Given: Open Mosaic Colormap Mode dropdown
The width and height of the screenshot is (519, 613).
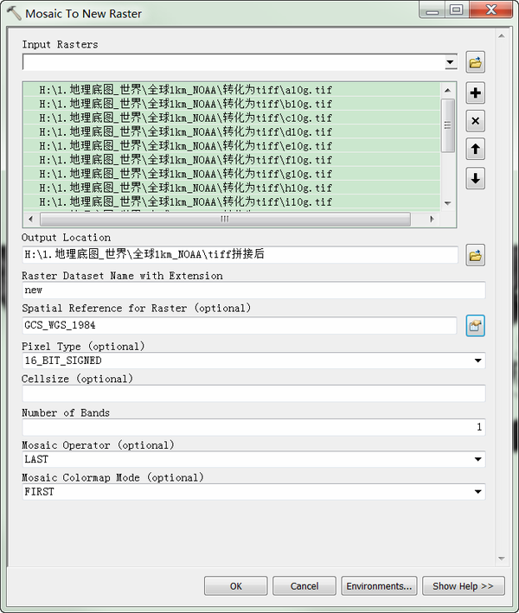Looking at the screenshot, I should [478, 492].
